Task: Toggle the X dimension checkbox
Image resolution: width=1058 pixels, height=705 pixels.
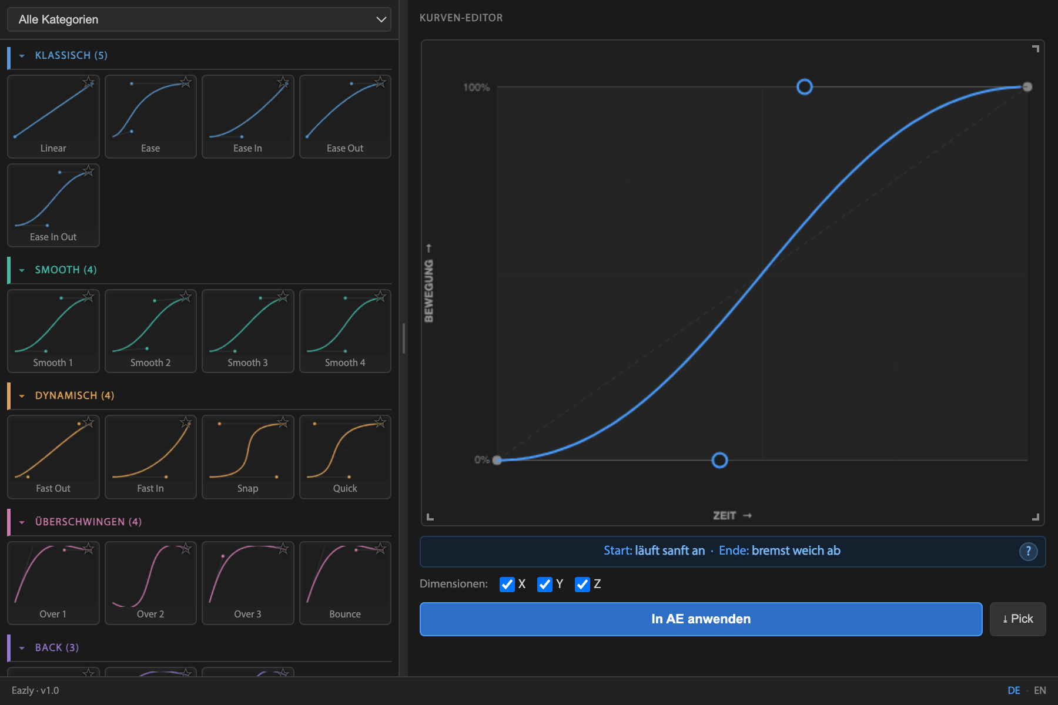Action: pyautogui.click(x=507, y=584)
